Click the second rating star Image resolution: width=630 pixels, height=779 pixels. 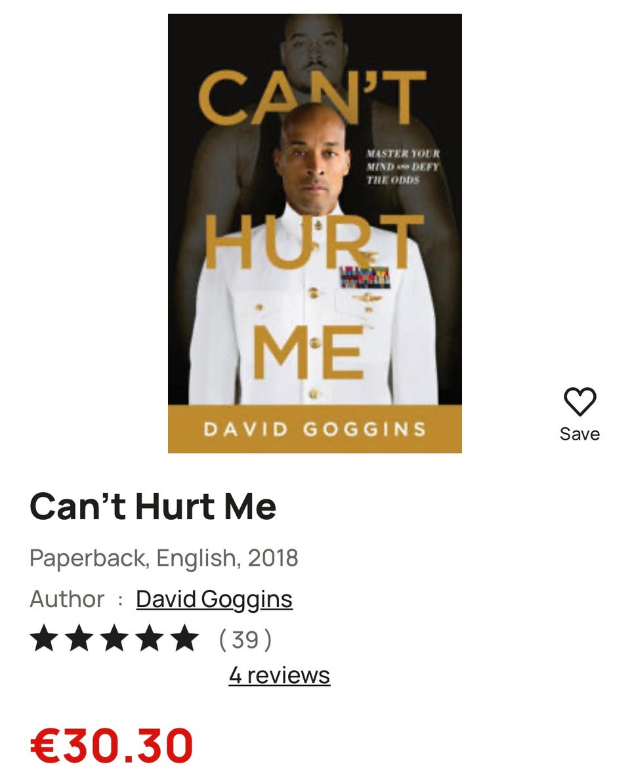pos(79,638)
